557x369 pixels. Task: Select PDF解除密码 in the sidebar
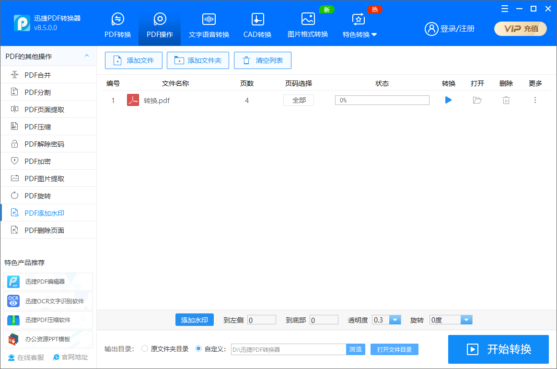49,144
